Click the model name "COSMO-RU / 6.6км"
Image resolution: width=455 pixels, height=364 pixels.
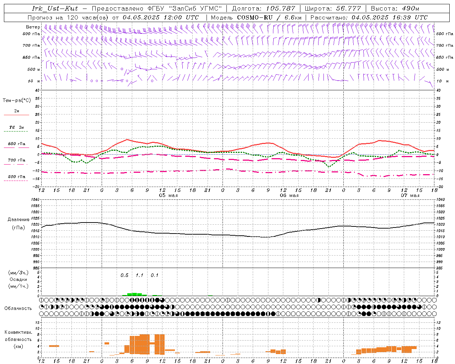[269, 17]
